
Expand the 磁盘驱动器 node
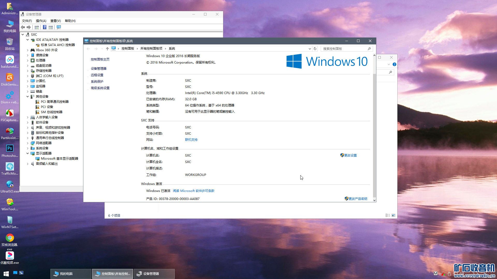(27, 65)
